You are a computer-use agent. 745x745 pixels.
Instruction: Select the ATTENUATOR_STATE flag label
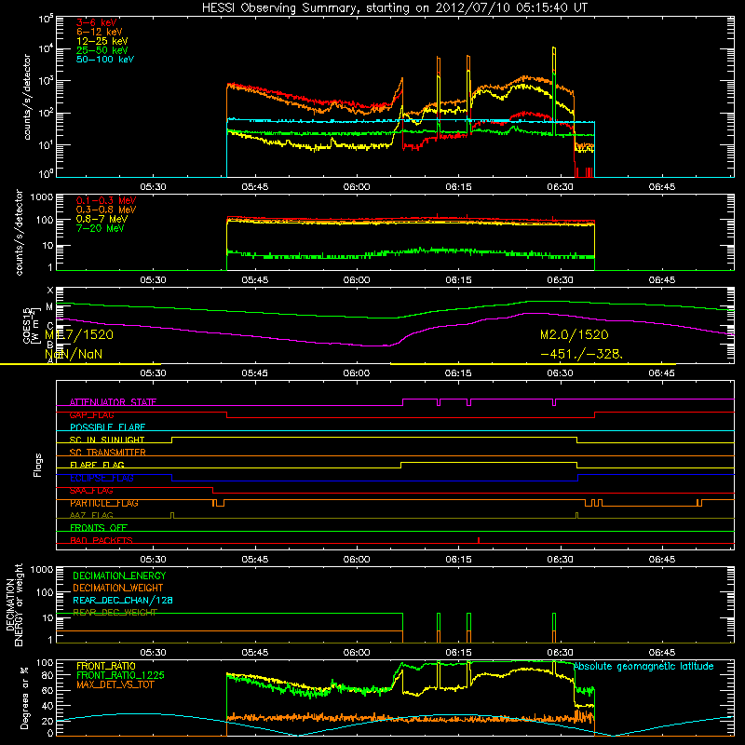pos(113,402)
